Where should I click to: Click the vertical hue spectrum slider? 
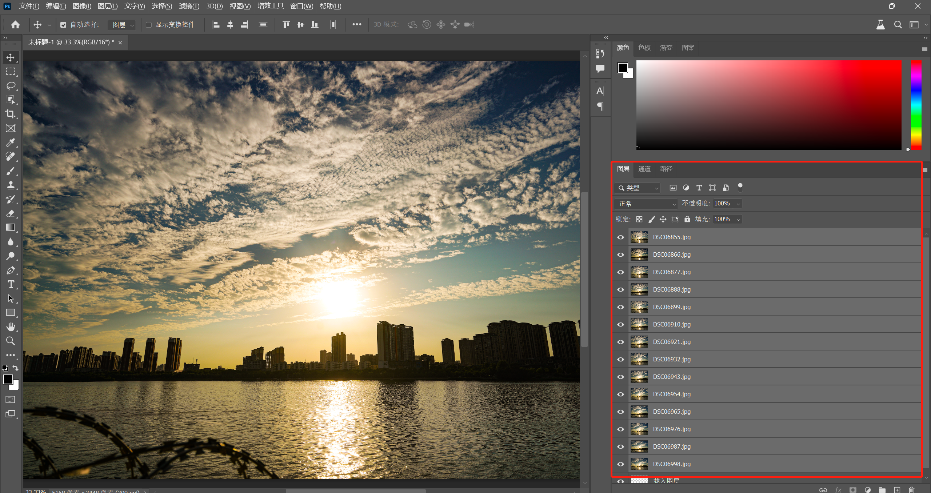pyautogui.click(x=916, y=105)
